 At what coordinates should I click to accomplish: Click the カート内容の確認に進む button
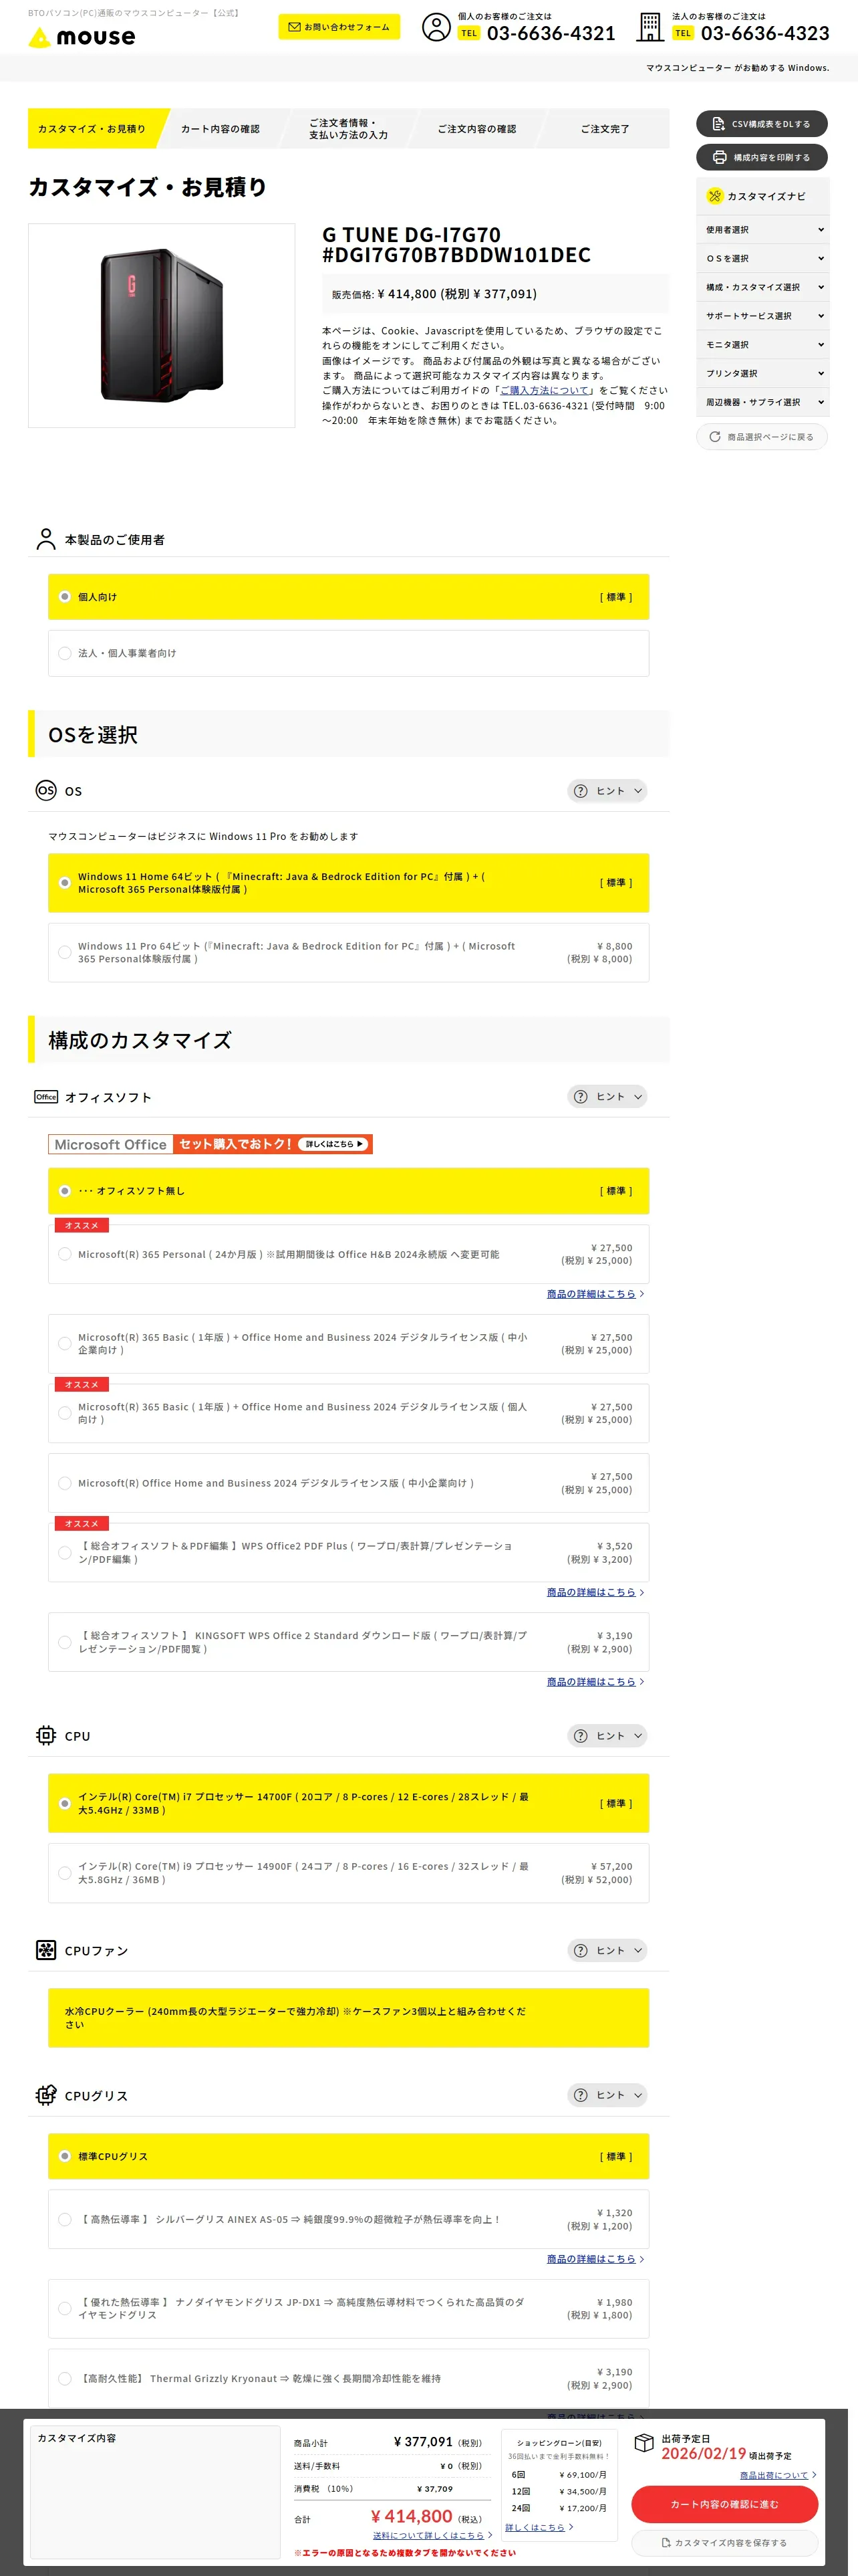point(724,2504)
